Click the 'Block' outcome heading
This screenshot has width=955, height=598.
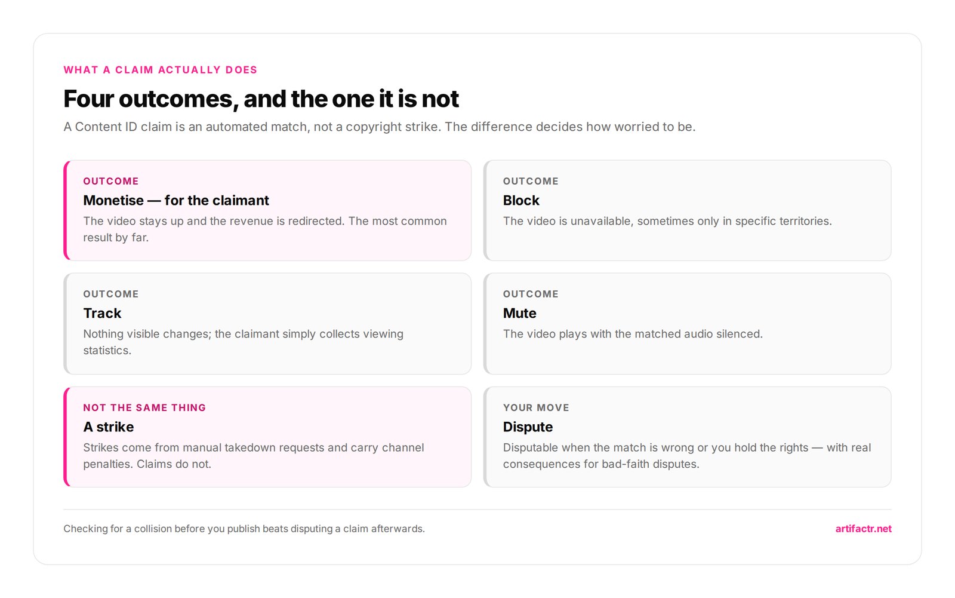click(x=521, y=200)
